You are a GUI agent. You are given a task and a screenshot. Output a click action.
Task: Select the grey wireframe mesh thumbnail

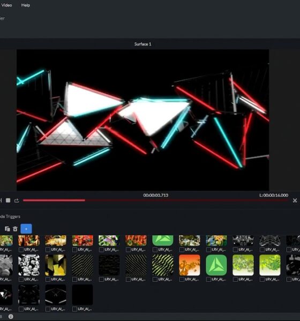point(270,241)
